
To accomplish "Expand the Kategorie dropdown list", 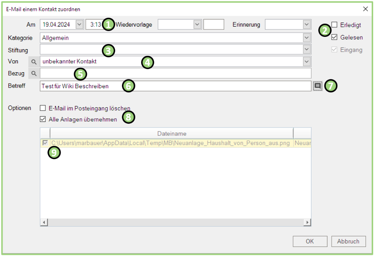I will pyautogui.click(x=307, y=38).
